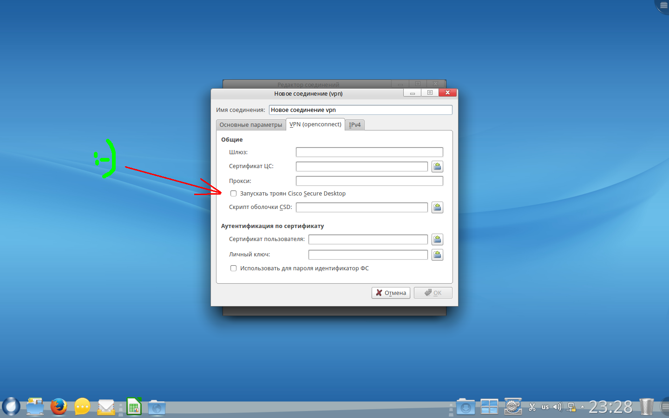The image size is (669, 418).
Task: Switch to the Основные параметры tab
Action: pos(251,125)
